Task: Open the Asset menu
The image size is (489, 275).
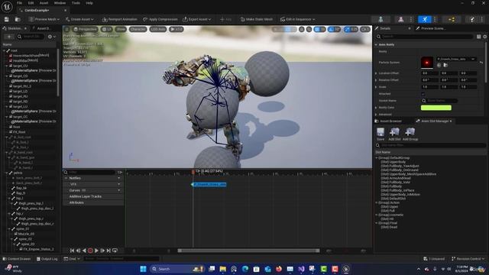Action: [44, 3]
